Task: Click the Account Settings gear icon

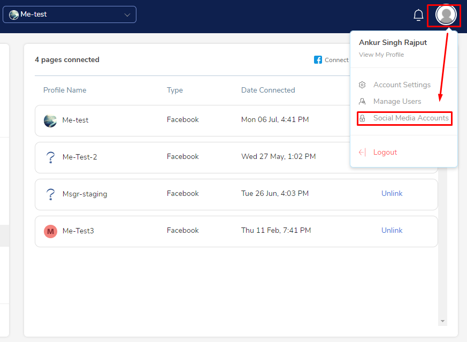Action: [362, 85]
